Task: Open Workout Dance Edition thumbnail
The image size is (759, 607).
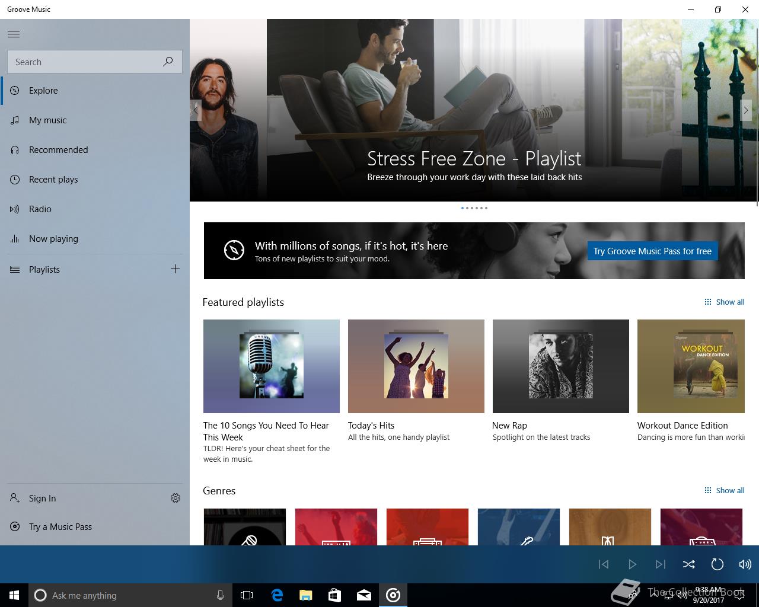Action: pos(691,366)
